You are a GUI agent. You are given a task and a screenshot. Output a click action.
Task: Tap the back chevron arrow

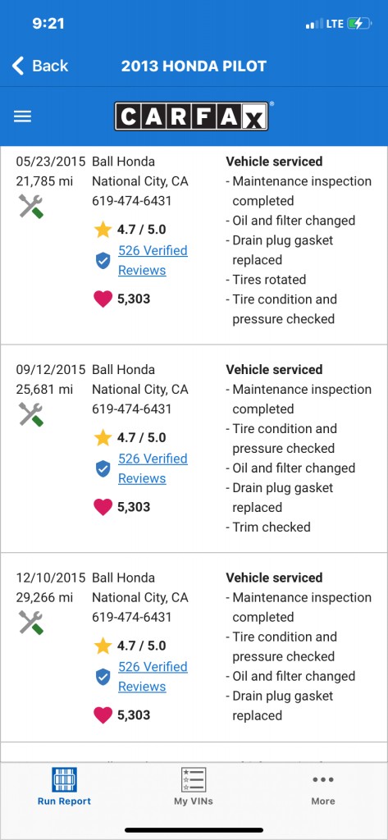(x=18, y=66)
